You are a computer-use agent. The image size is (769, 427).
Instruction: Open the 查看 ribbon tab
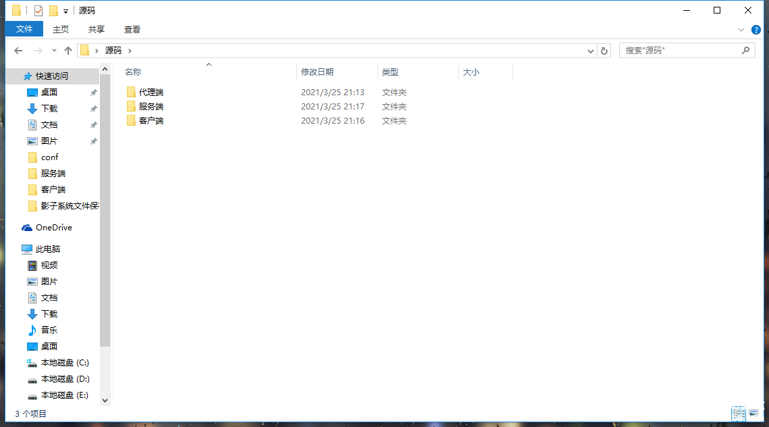(132, 30)
